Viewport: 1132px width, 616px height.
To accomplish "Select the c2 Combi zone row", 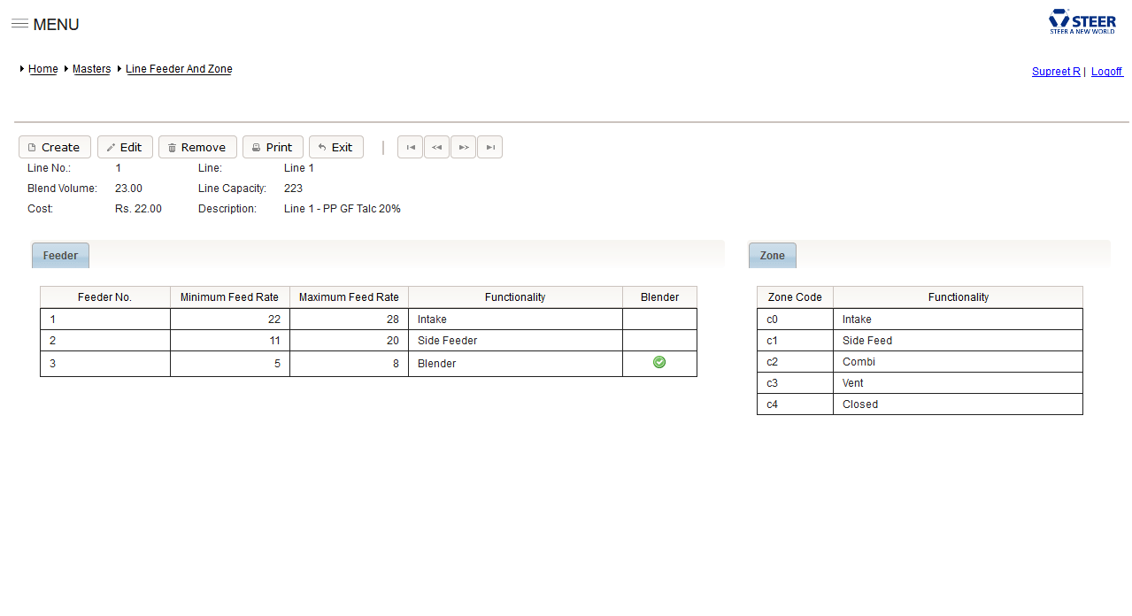I will (x=919, y=362).
